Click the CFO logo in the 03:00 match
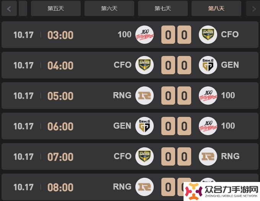 coord(208,35)
